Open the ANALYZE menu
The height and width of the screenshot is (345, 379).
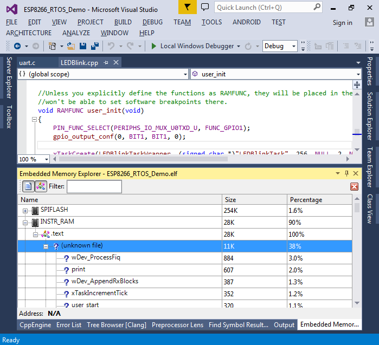coord(76,33)
